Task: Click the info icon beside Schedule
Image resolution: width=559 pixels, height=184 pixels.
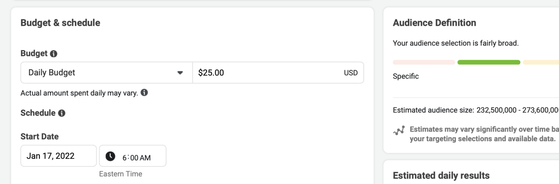Action: tap(62, 113)
